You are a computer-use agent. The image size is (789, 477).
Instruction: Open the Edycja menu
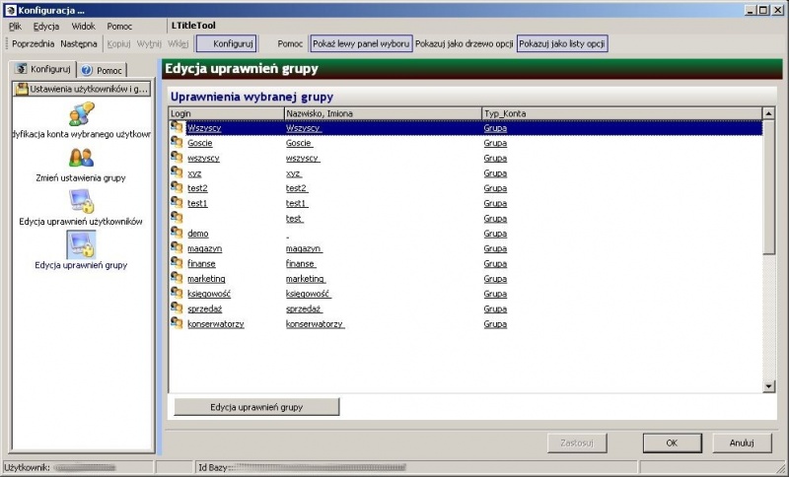(46, 27)
